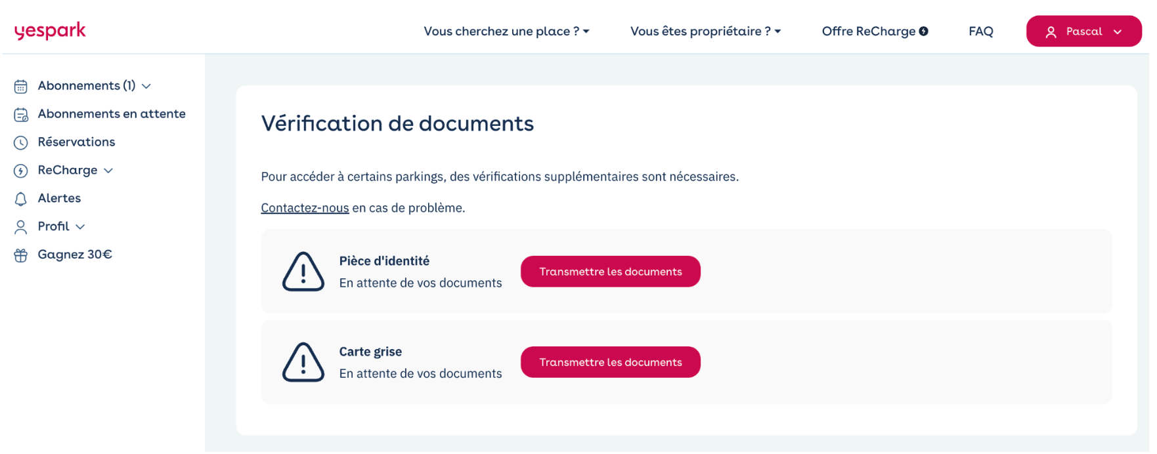
Task: Click the 'Pour accéder à certains parkings' sentence
Action: point(500,176)
